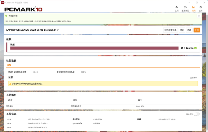Select the orange 视频 tab under 性能数据

point(9,65)
